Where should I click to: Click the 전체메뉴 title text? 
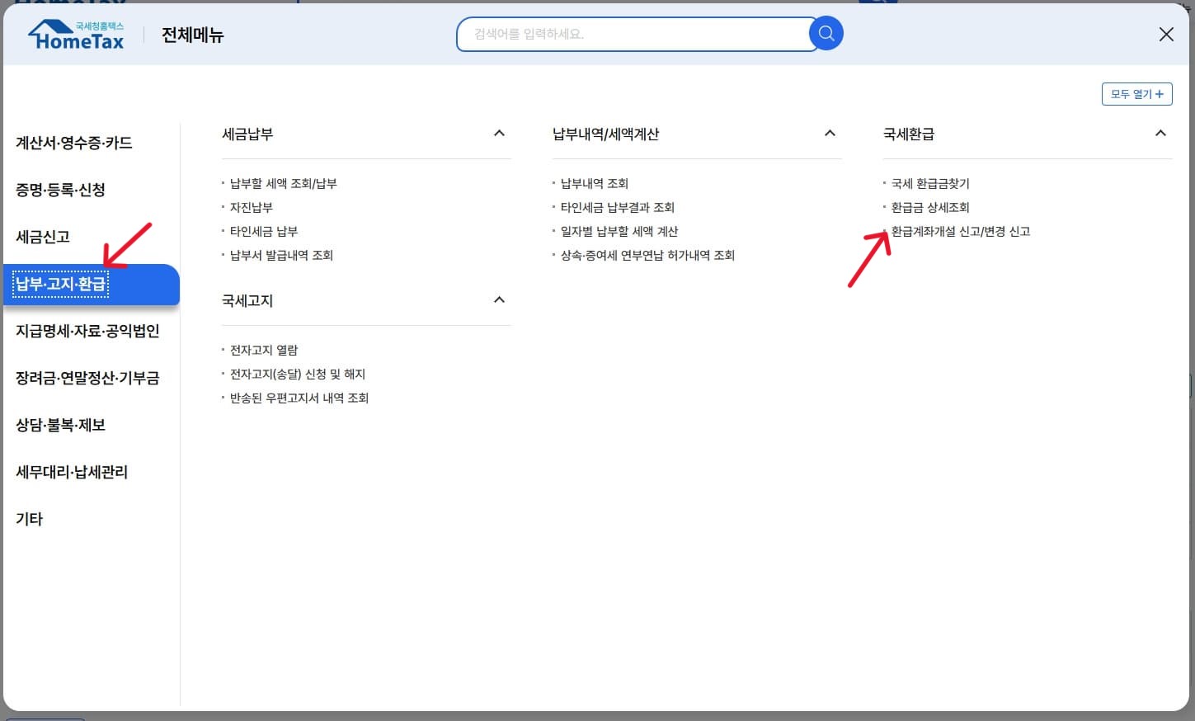click(x=193, y=35)
